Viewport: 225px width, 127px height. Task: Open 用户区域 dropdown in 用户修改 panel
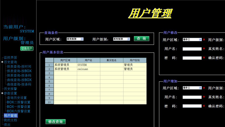click(192, 39)
